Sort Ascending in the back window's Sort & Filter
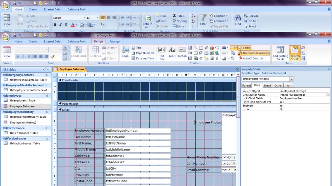 tap(193, 16)
